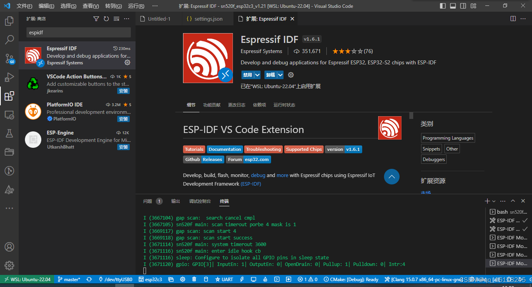Open the Manage gear in activity bar
Viewport: 532px width, 287px height.
[9, 266]
